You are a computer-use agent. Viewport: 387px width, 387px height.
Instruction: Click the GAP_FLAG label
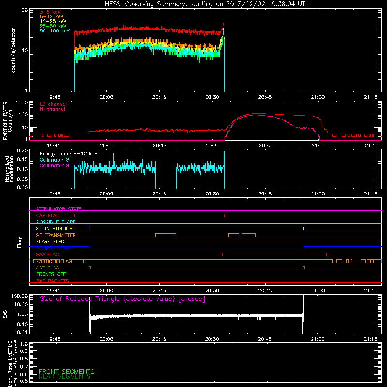pyautogui.click(x=47, y=215)
